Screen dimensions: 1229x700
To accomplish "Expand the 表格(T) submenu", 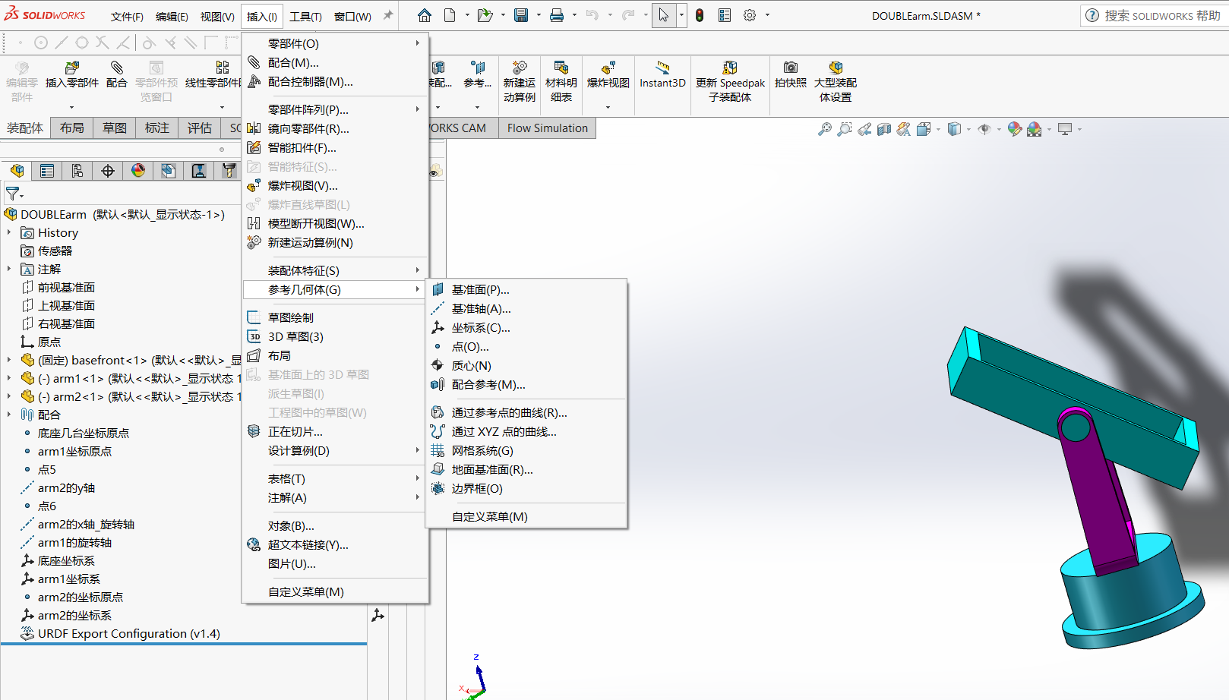I will (287, 478).
